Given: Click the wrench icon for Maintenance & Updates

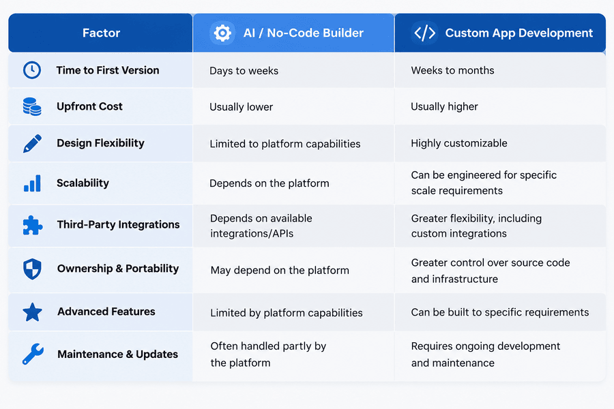Looking at the screenshot, I should (x=33, y=354).
